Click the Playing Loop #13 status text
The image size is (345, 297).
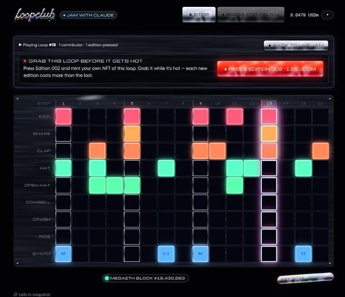click(68, 45)
